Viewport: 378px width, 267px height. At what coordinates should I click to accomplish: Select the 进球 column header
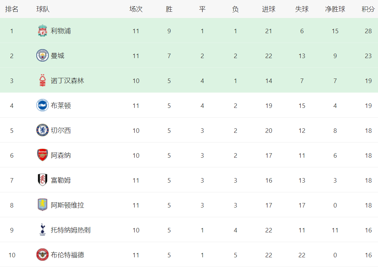click(x=269, y=9)
